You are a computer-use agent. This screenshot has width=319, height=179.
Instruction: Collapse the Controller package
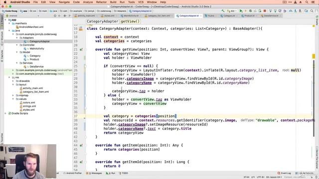(17, 45)
